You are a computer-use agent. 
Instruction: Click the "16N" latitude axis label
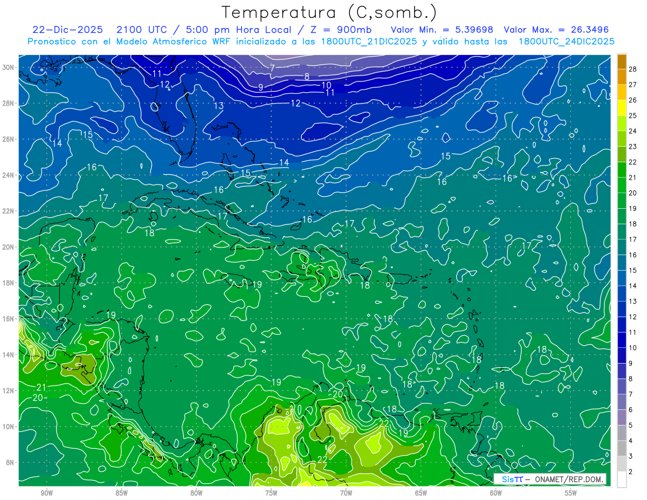[9, 319]
